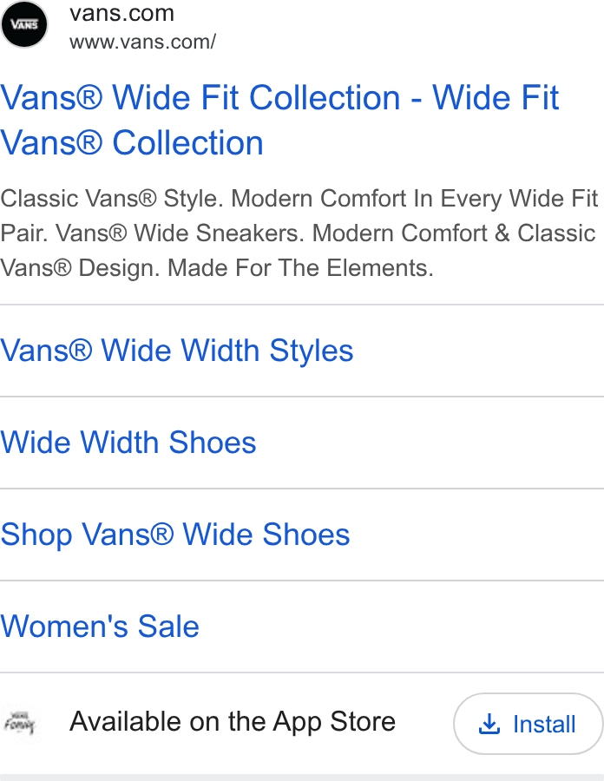Open the Vans® Wide Fit Collection headline
The width and height of the screenshot is (604, 781).
(x=279, y=120)
